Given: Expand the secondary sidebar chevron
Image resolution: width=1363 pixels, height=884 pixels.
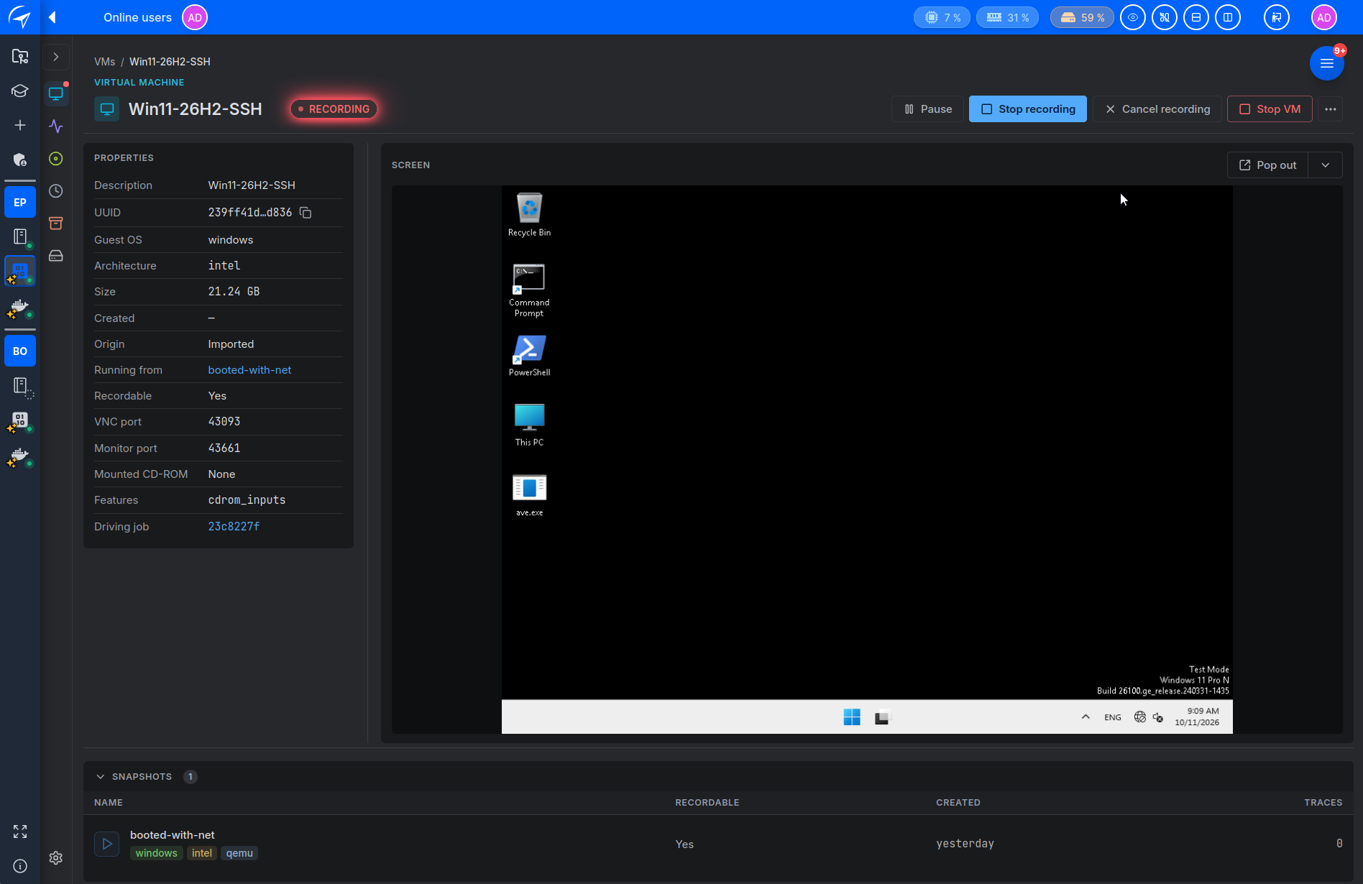Looking at the screenshot, I should [x=56, y=57].
